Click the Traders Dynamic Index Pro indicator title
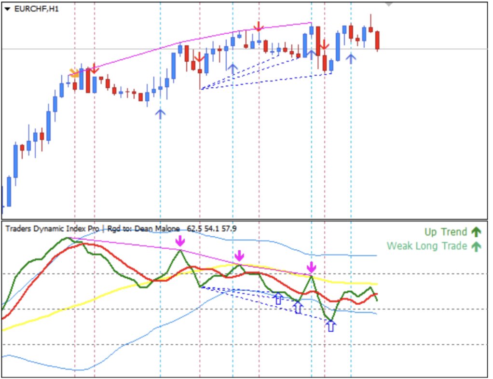This screenshot has width=493, height=379. point(52,229)
